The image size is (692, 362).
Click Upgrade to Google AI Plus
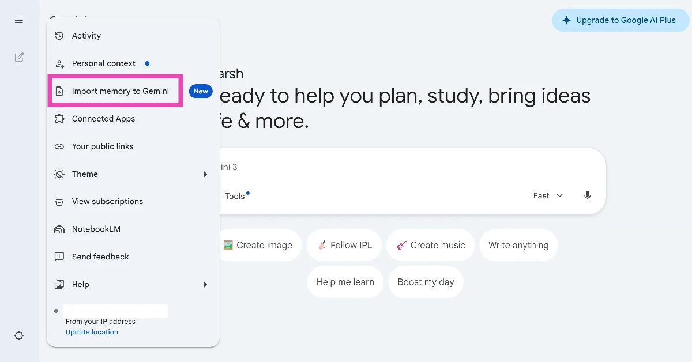pyautogui.click(x=620, y=20)
